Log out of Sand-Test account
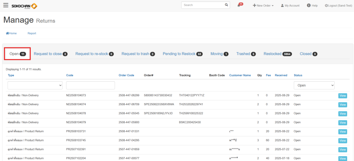354x161 pixels. (x=338, y=6)
